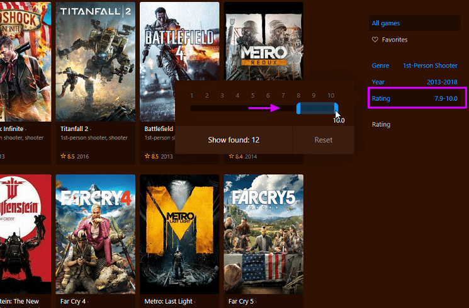Click Show found: 12 button

[234, 140]
